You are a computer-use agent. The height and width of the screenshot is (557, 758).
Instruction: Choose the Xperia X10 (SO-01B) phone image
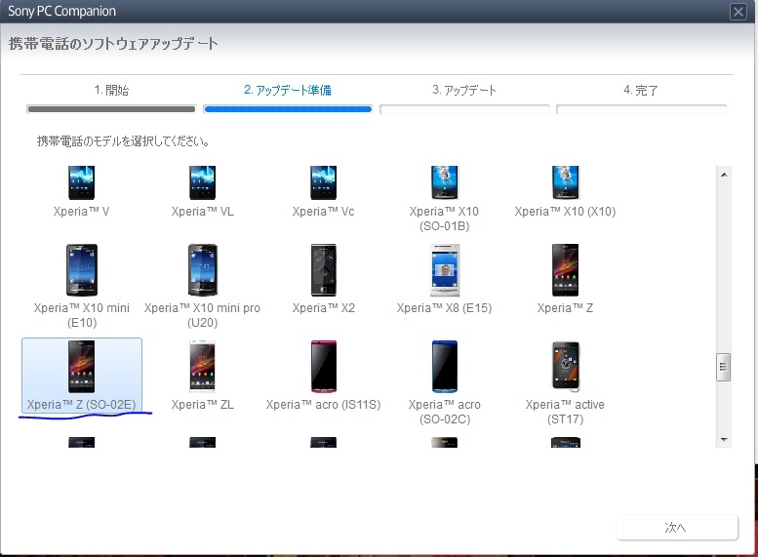(x=444, y=182)
